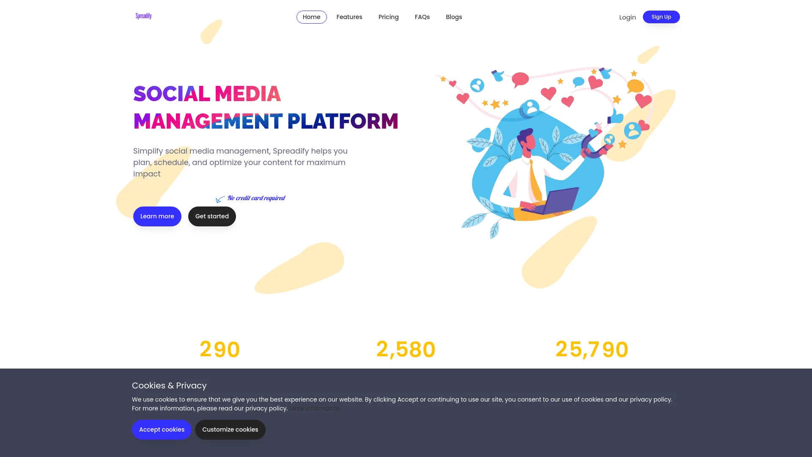
Task: Click Accept cookies button
Action: (x=161, y=429)
